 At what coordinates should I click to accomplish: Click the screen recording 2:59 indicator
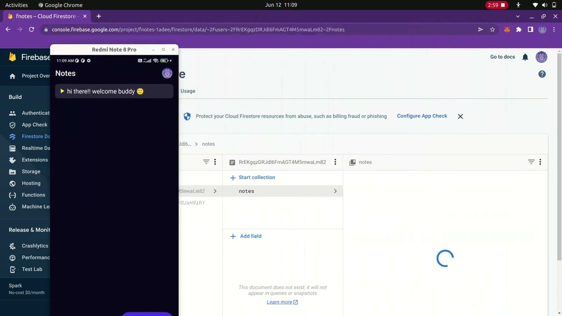497,5
